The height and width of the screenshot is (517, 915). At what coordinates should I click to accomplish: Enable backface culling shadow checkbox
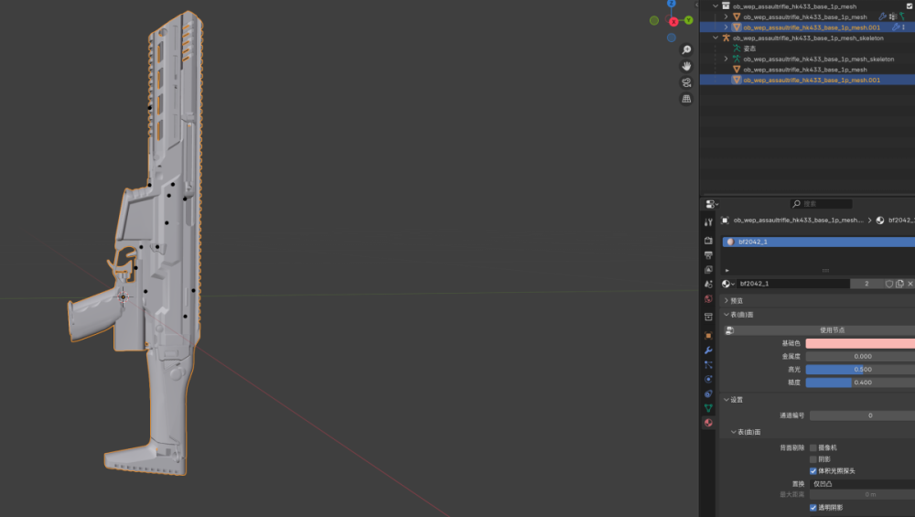813,459
